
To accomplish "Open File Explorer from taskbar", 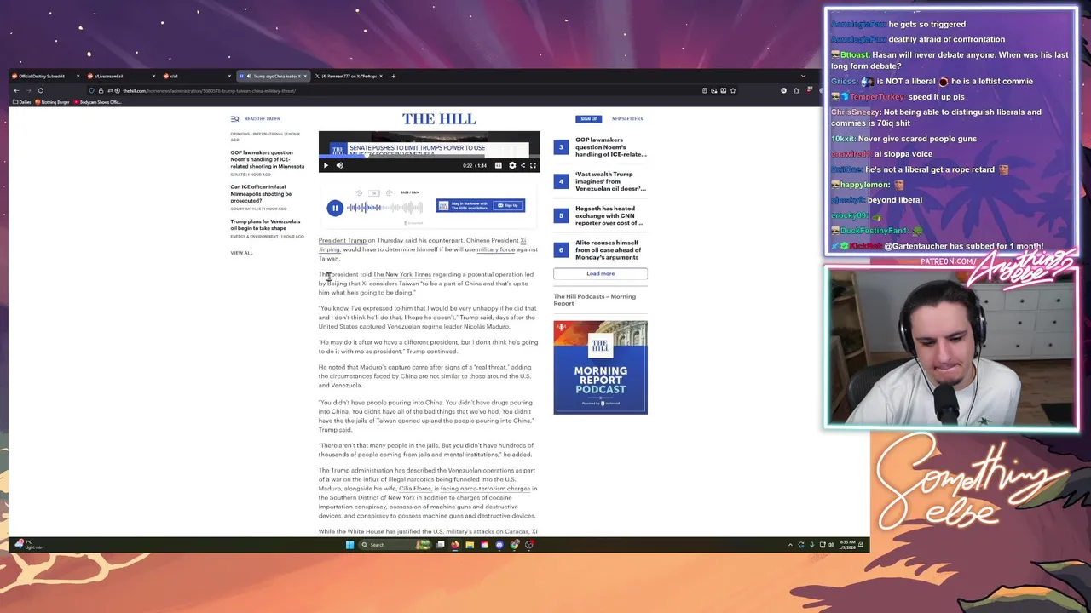I will 470,545.
